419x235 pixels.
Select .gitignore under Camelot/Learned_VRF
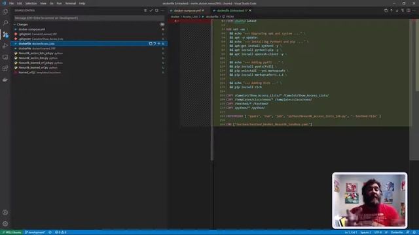click(89, 34)
